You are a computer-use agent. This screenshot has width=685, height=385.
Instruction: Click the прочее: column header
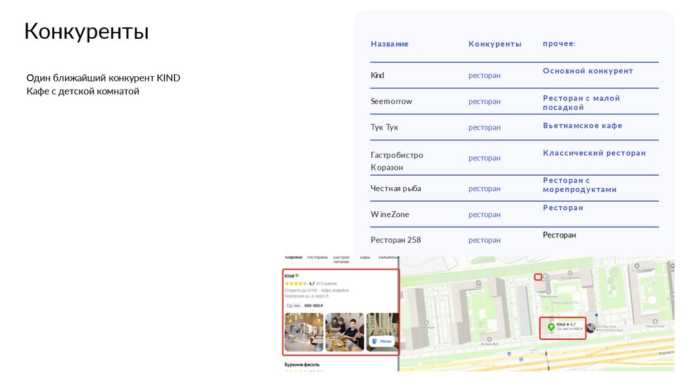point(559,43)
